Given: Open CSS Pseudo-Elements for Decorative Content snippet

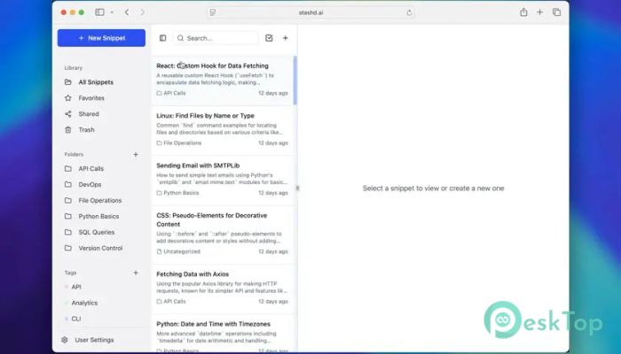Looking at the screenshot, I should tap(222, 234).
